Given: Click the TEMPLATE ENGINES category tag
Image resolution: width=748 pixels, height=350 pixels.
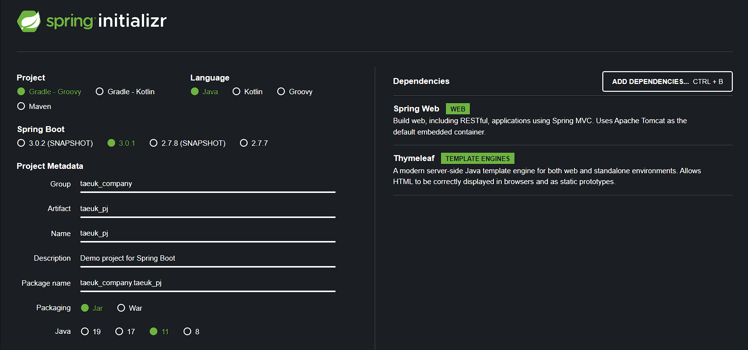Looking at the screenshot, I should (x=478, y=159).
